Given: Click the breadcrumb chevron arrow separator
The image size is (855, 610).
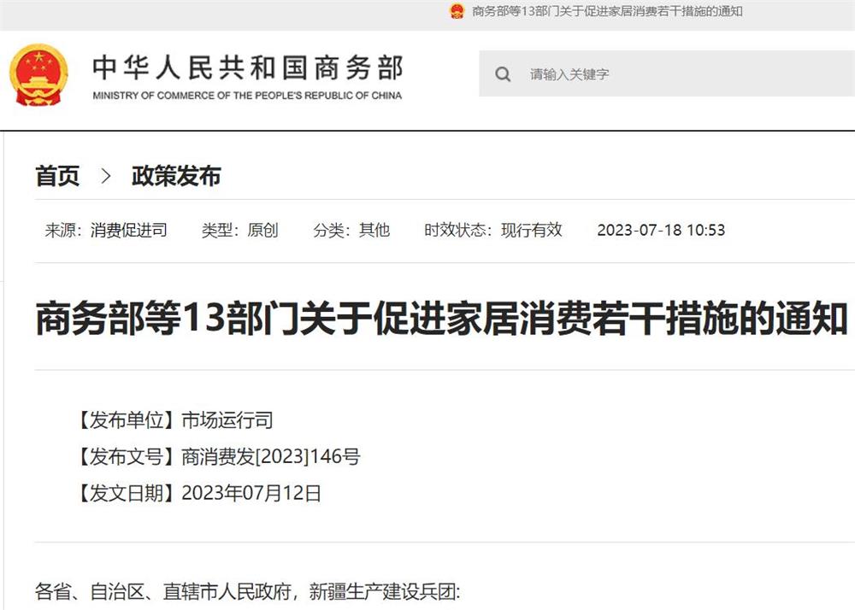Looking at the screenshot, I should [x=106, y=177].
